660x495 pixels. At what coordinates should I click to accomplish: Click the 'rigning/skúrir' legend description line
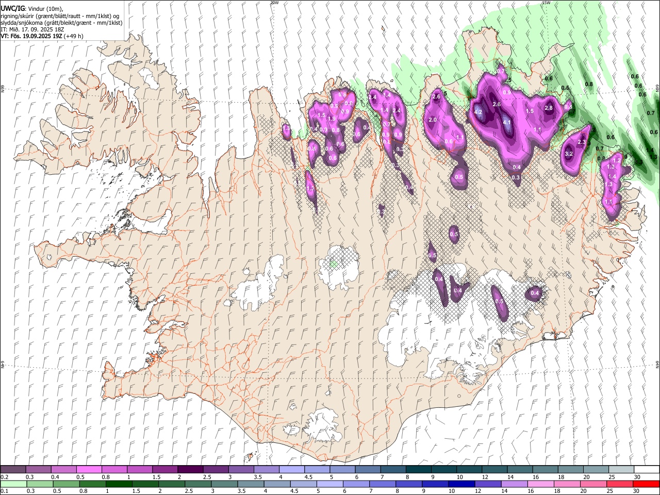click(x=60, y=15)
